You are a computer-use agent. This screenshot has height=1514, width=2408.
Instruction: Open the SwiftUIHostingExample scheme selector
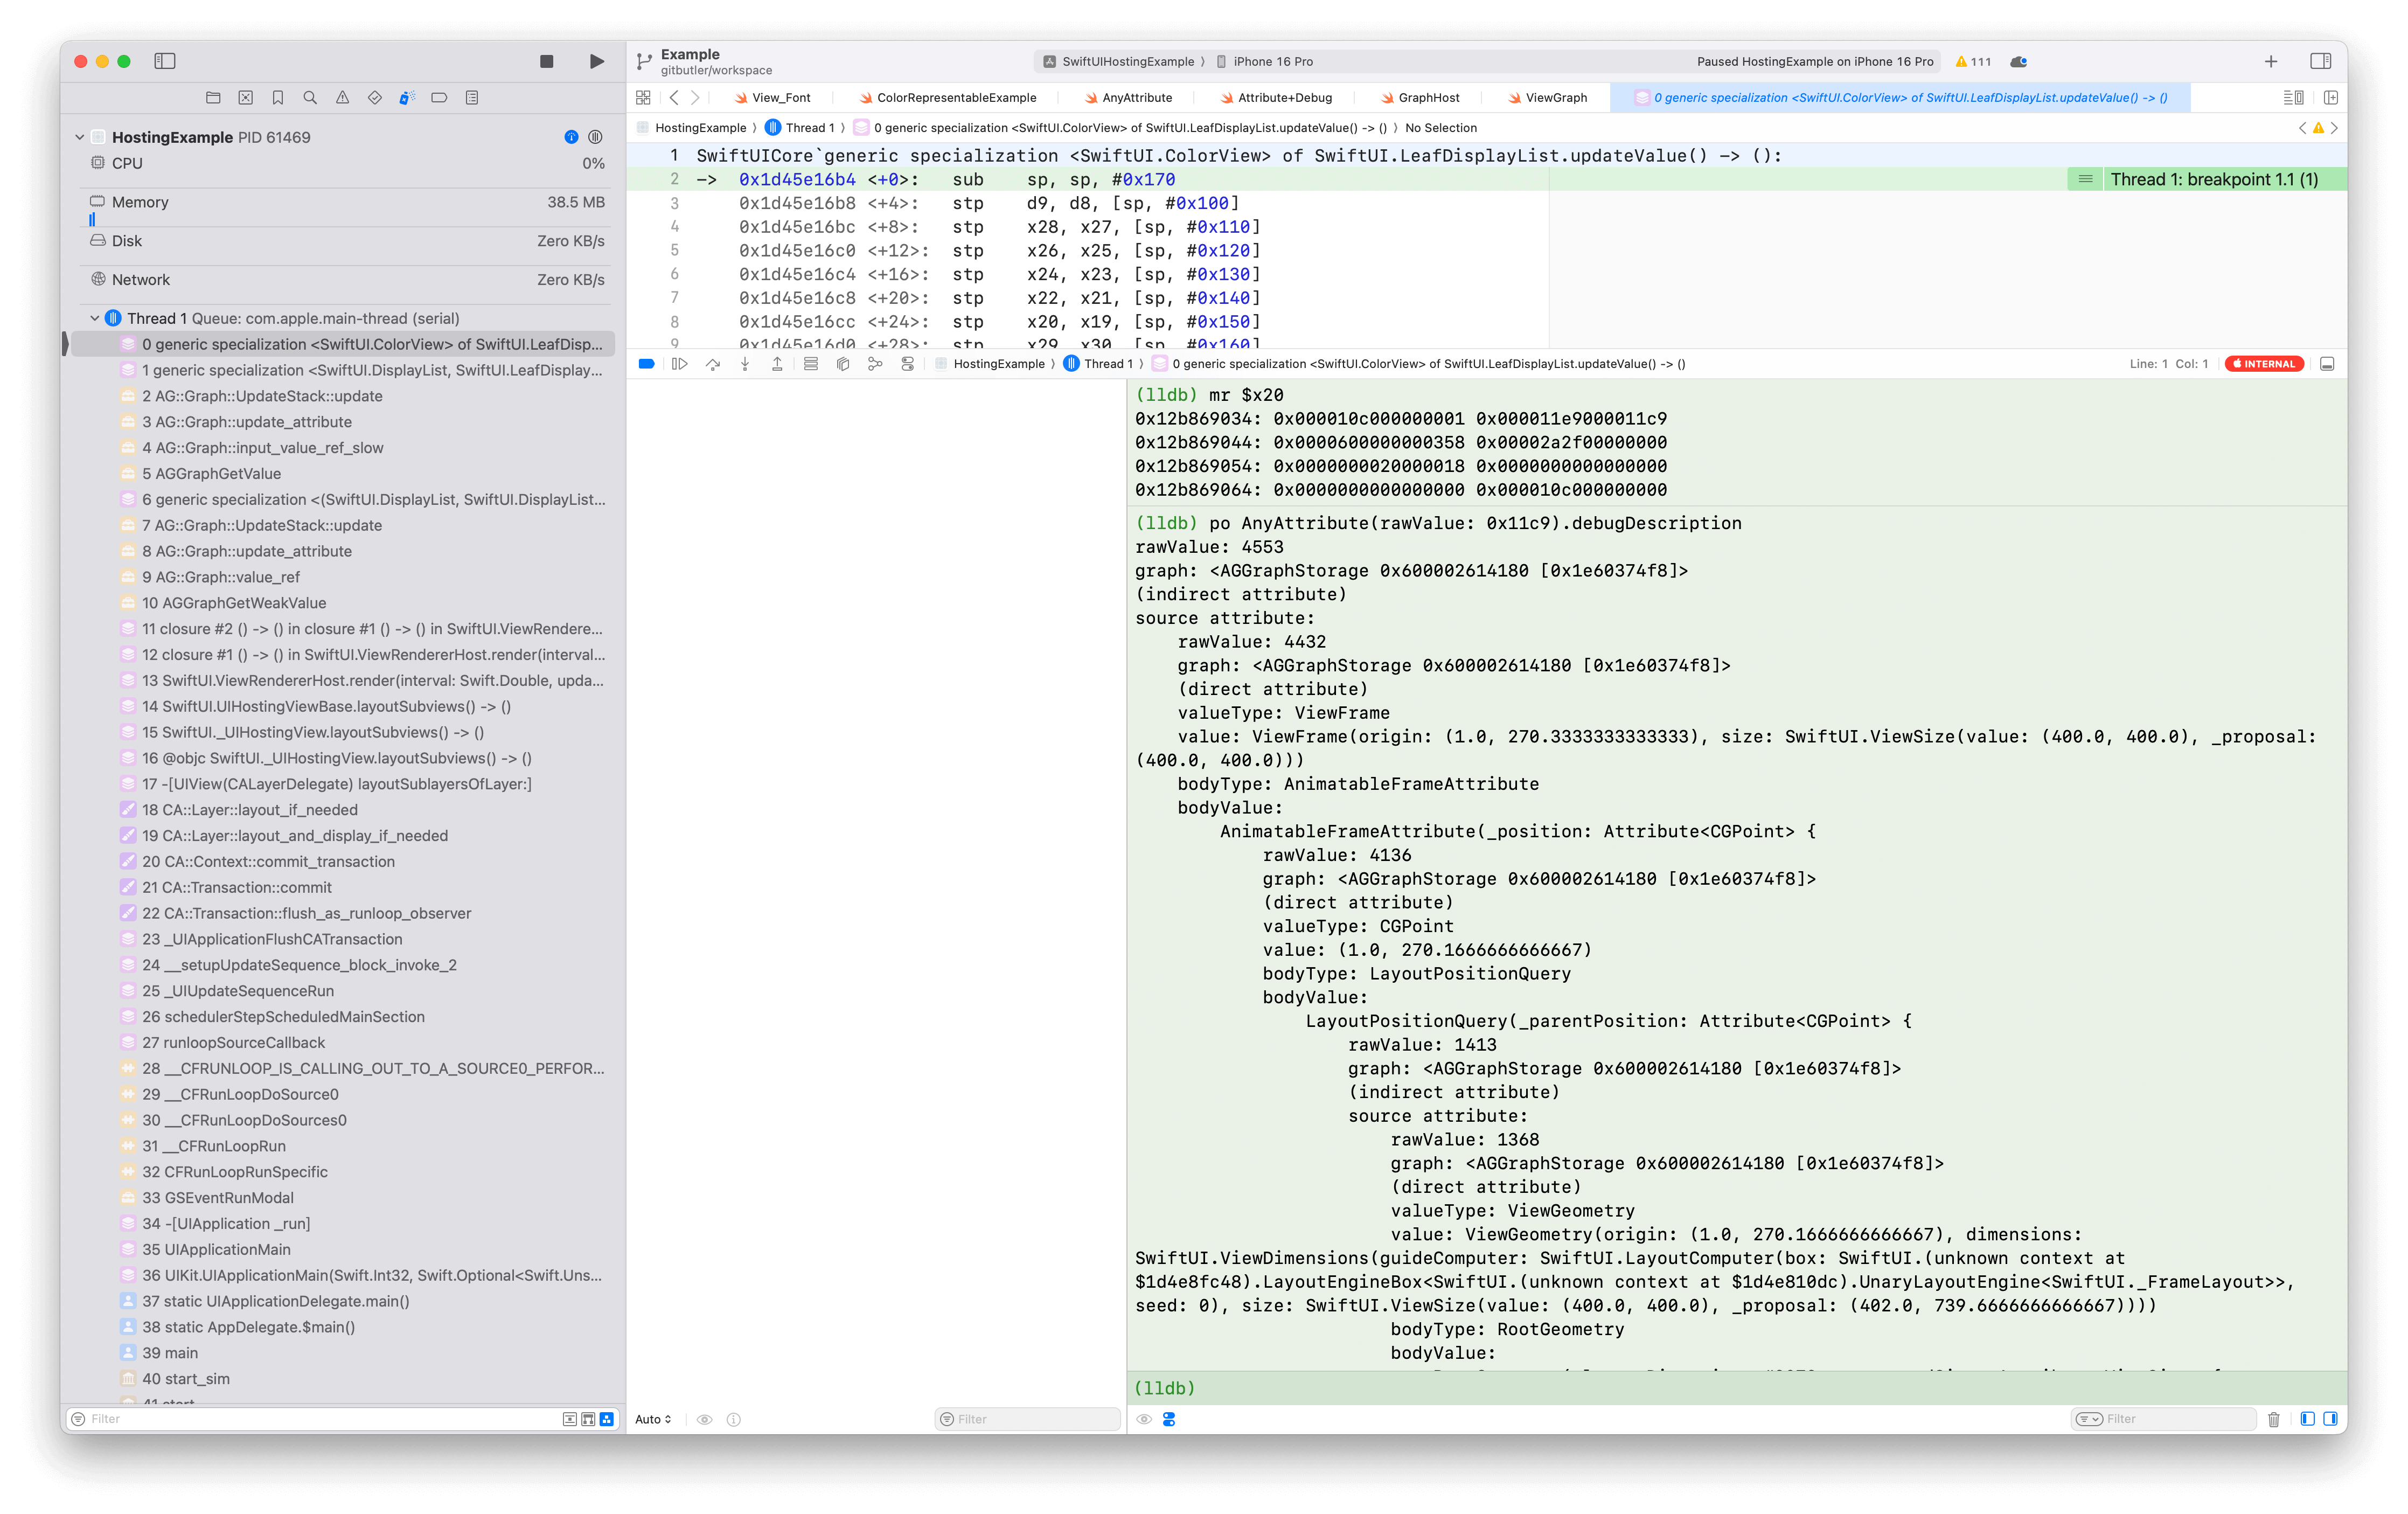click(x=1120, y=62)
